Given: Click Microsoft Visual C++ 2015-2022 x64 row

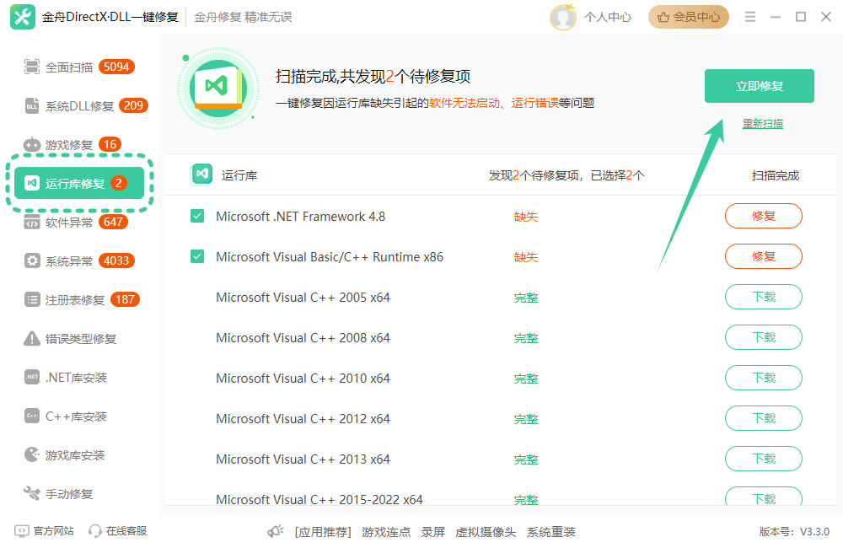Looking at the screenshot, I should [x=500, y=497].
